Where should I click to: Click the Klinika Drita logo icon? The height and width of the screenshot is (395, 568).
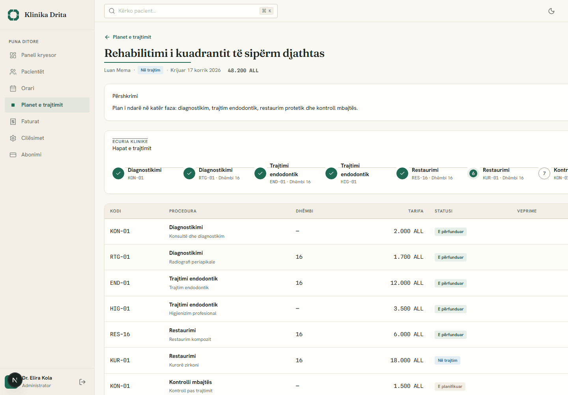click(x=13, y=15)
